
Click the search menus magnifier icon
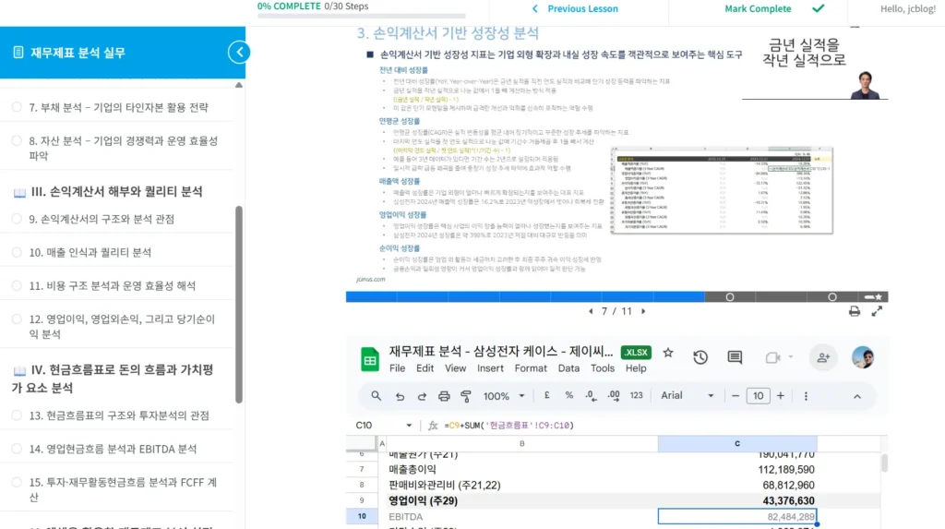(x=377, y=396)
